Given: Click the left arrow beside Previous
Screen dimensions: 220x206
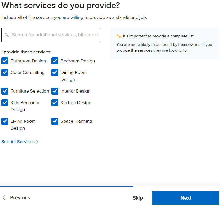Looking at the screenshot, I should click(4, 197).
